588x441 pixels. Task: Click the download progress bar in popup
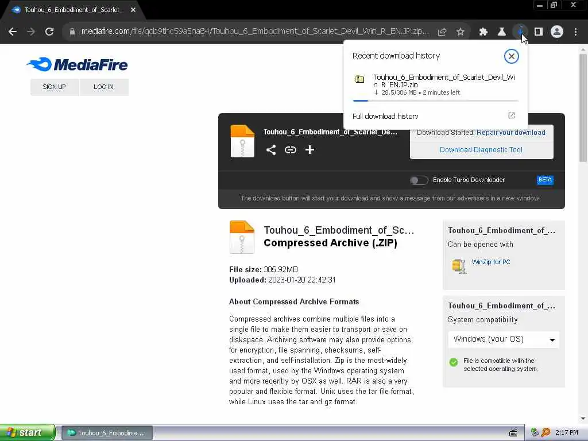click(x=436, y=100)
